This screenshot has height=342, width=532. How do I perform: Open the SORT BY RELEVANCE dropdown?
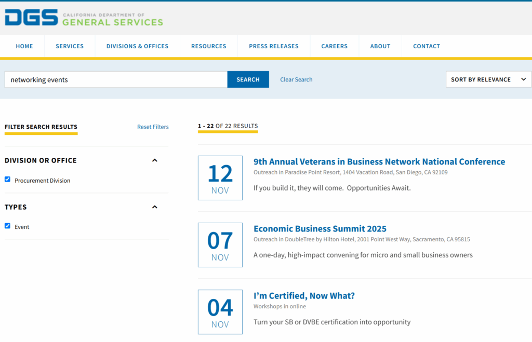[x=488, y=79]
